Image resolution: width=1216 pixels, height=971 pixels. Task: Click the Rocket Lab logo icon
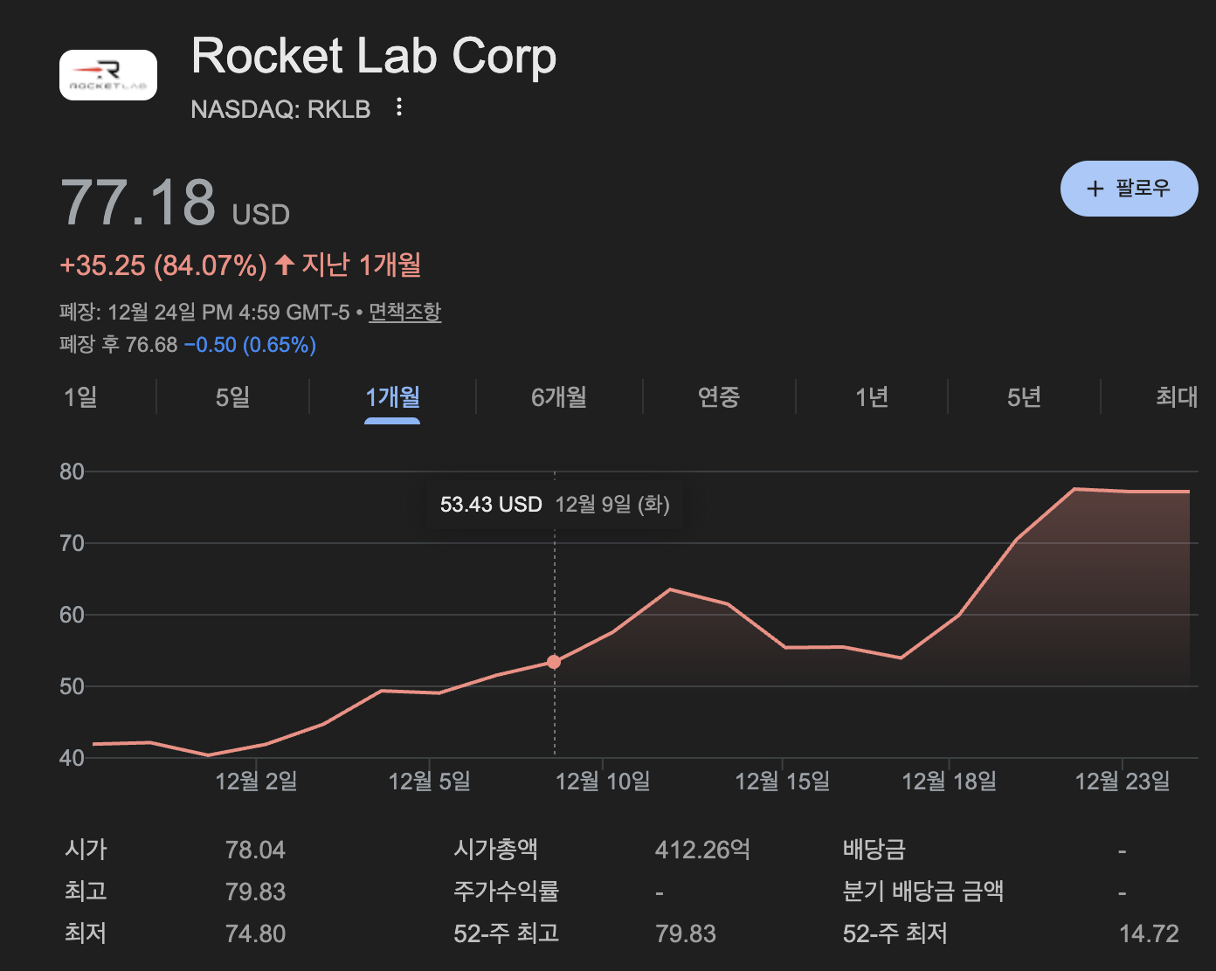coord(108,75)
